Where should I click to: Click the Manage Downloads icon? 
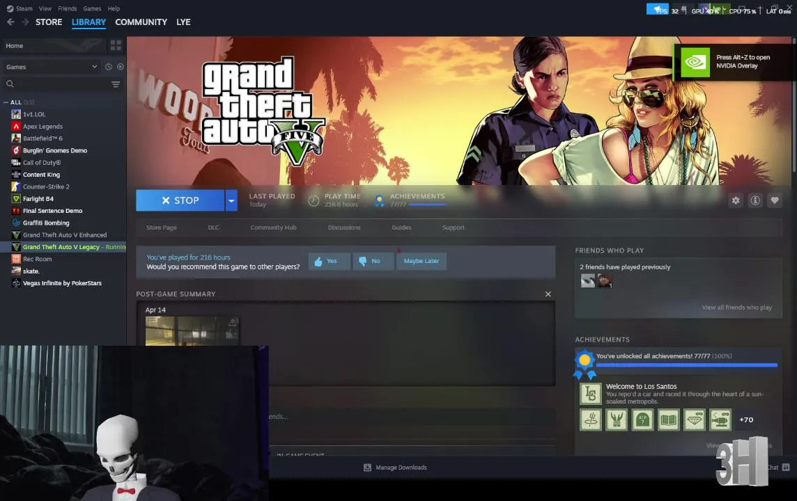click(367, 468)
